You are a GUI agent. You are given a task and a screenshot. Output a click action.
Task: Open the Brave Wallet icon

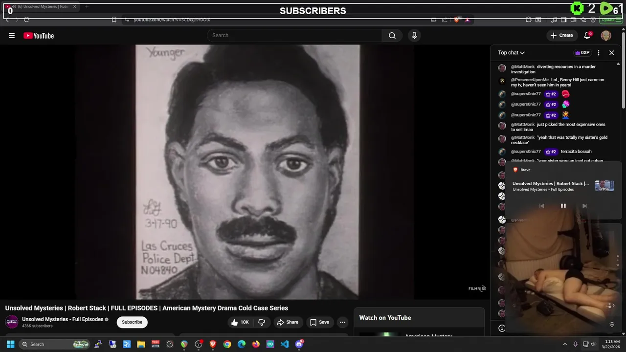pos(574,20)
